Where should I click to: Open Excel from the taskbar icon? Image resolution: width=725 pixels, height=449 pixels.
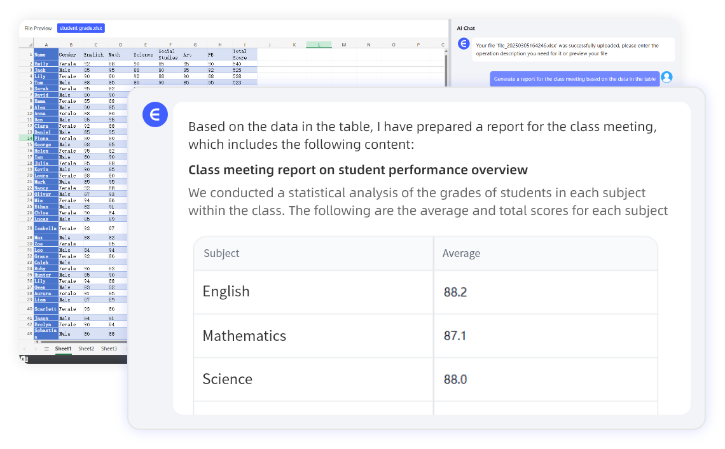point(24,359)
